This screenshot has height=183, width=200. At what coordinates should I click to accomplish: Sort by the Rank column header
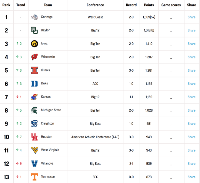[x=6, y=5]
